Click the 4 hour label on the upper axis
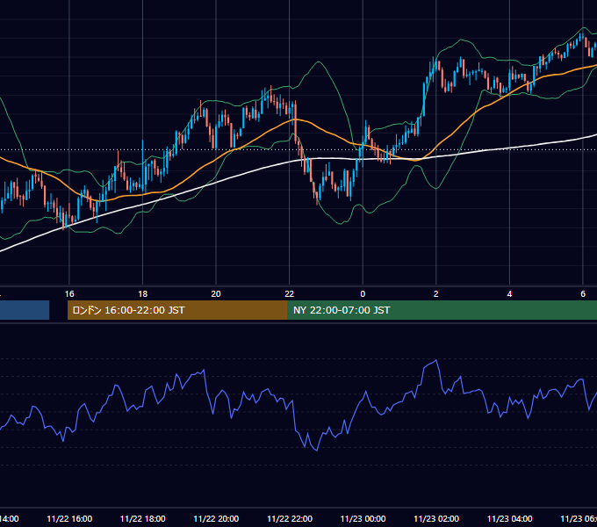The height and width of the screenshot is (527, 597). coord(509,294)
